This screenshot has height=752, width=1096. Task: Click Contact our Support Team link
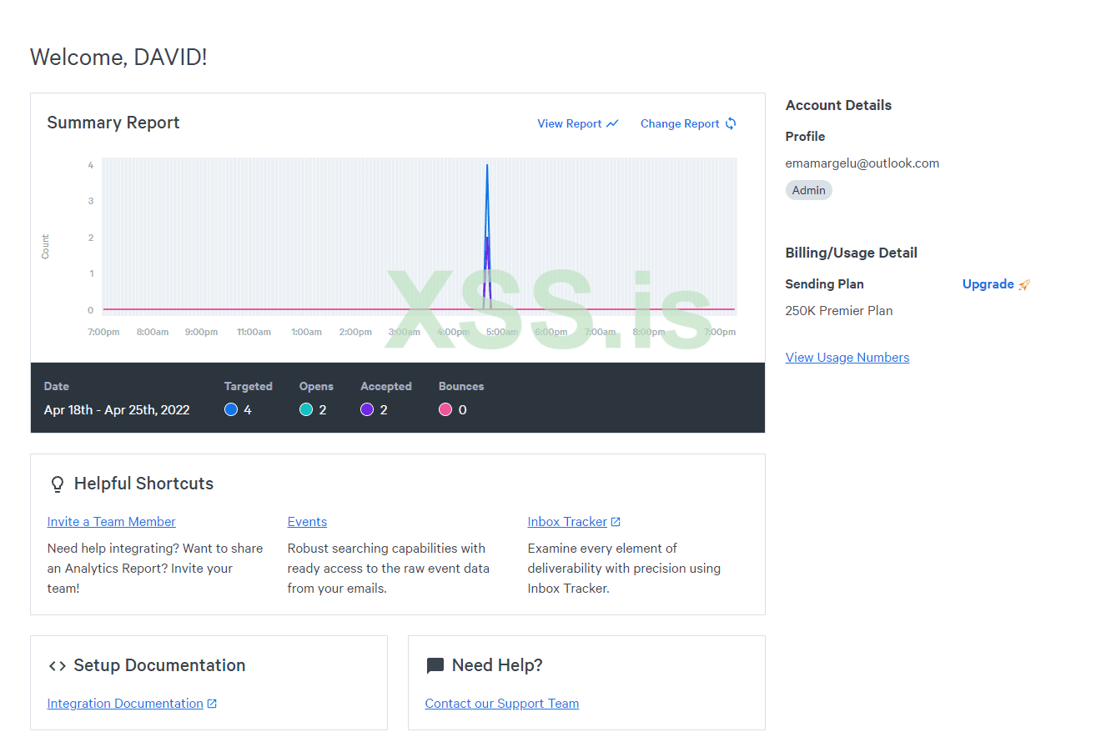[501, 704]
